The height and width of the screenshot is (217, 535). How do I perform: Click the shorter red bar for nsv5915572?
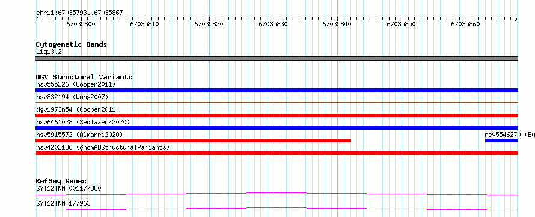tap(194, 141)
